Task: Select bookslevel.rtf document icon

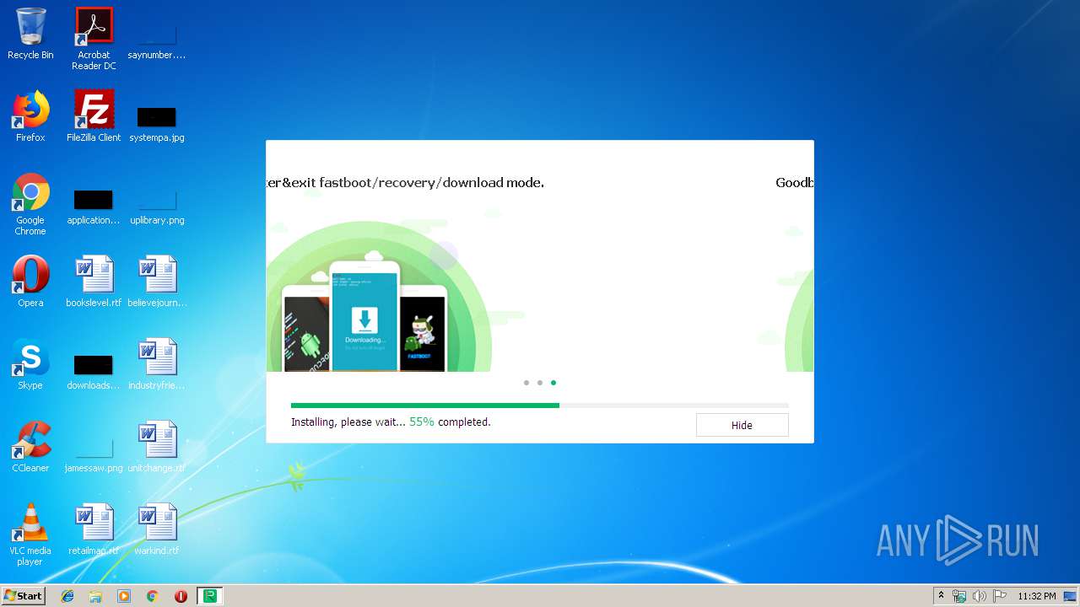Action: 94,282
